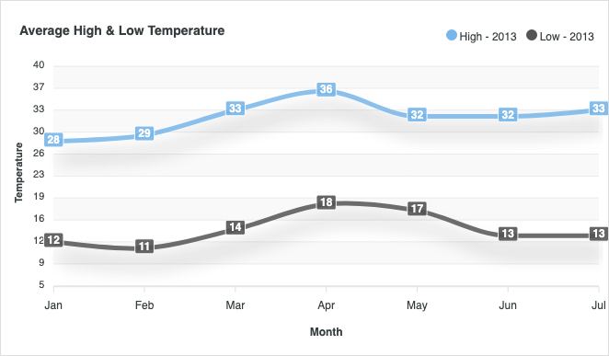This screenshot has width=609, height=356.
Task: Select the March low marker labeled 14
Action: click(236, 227)
